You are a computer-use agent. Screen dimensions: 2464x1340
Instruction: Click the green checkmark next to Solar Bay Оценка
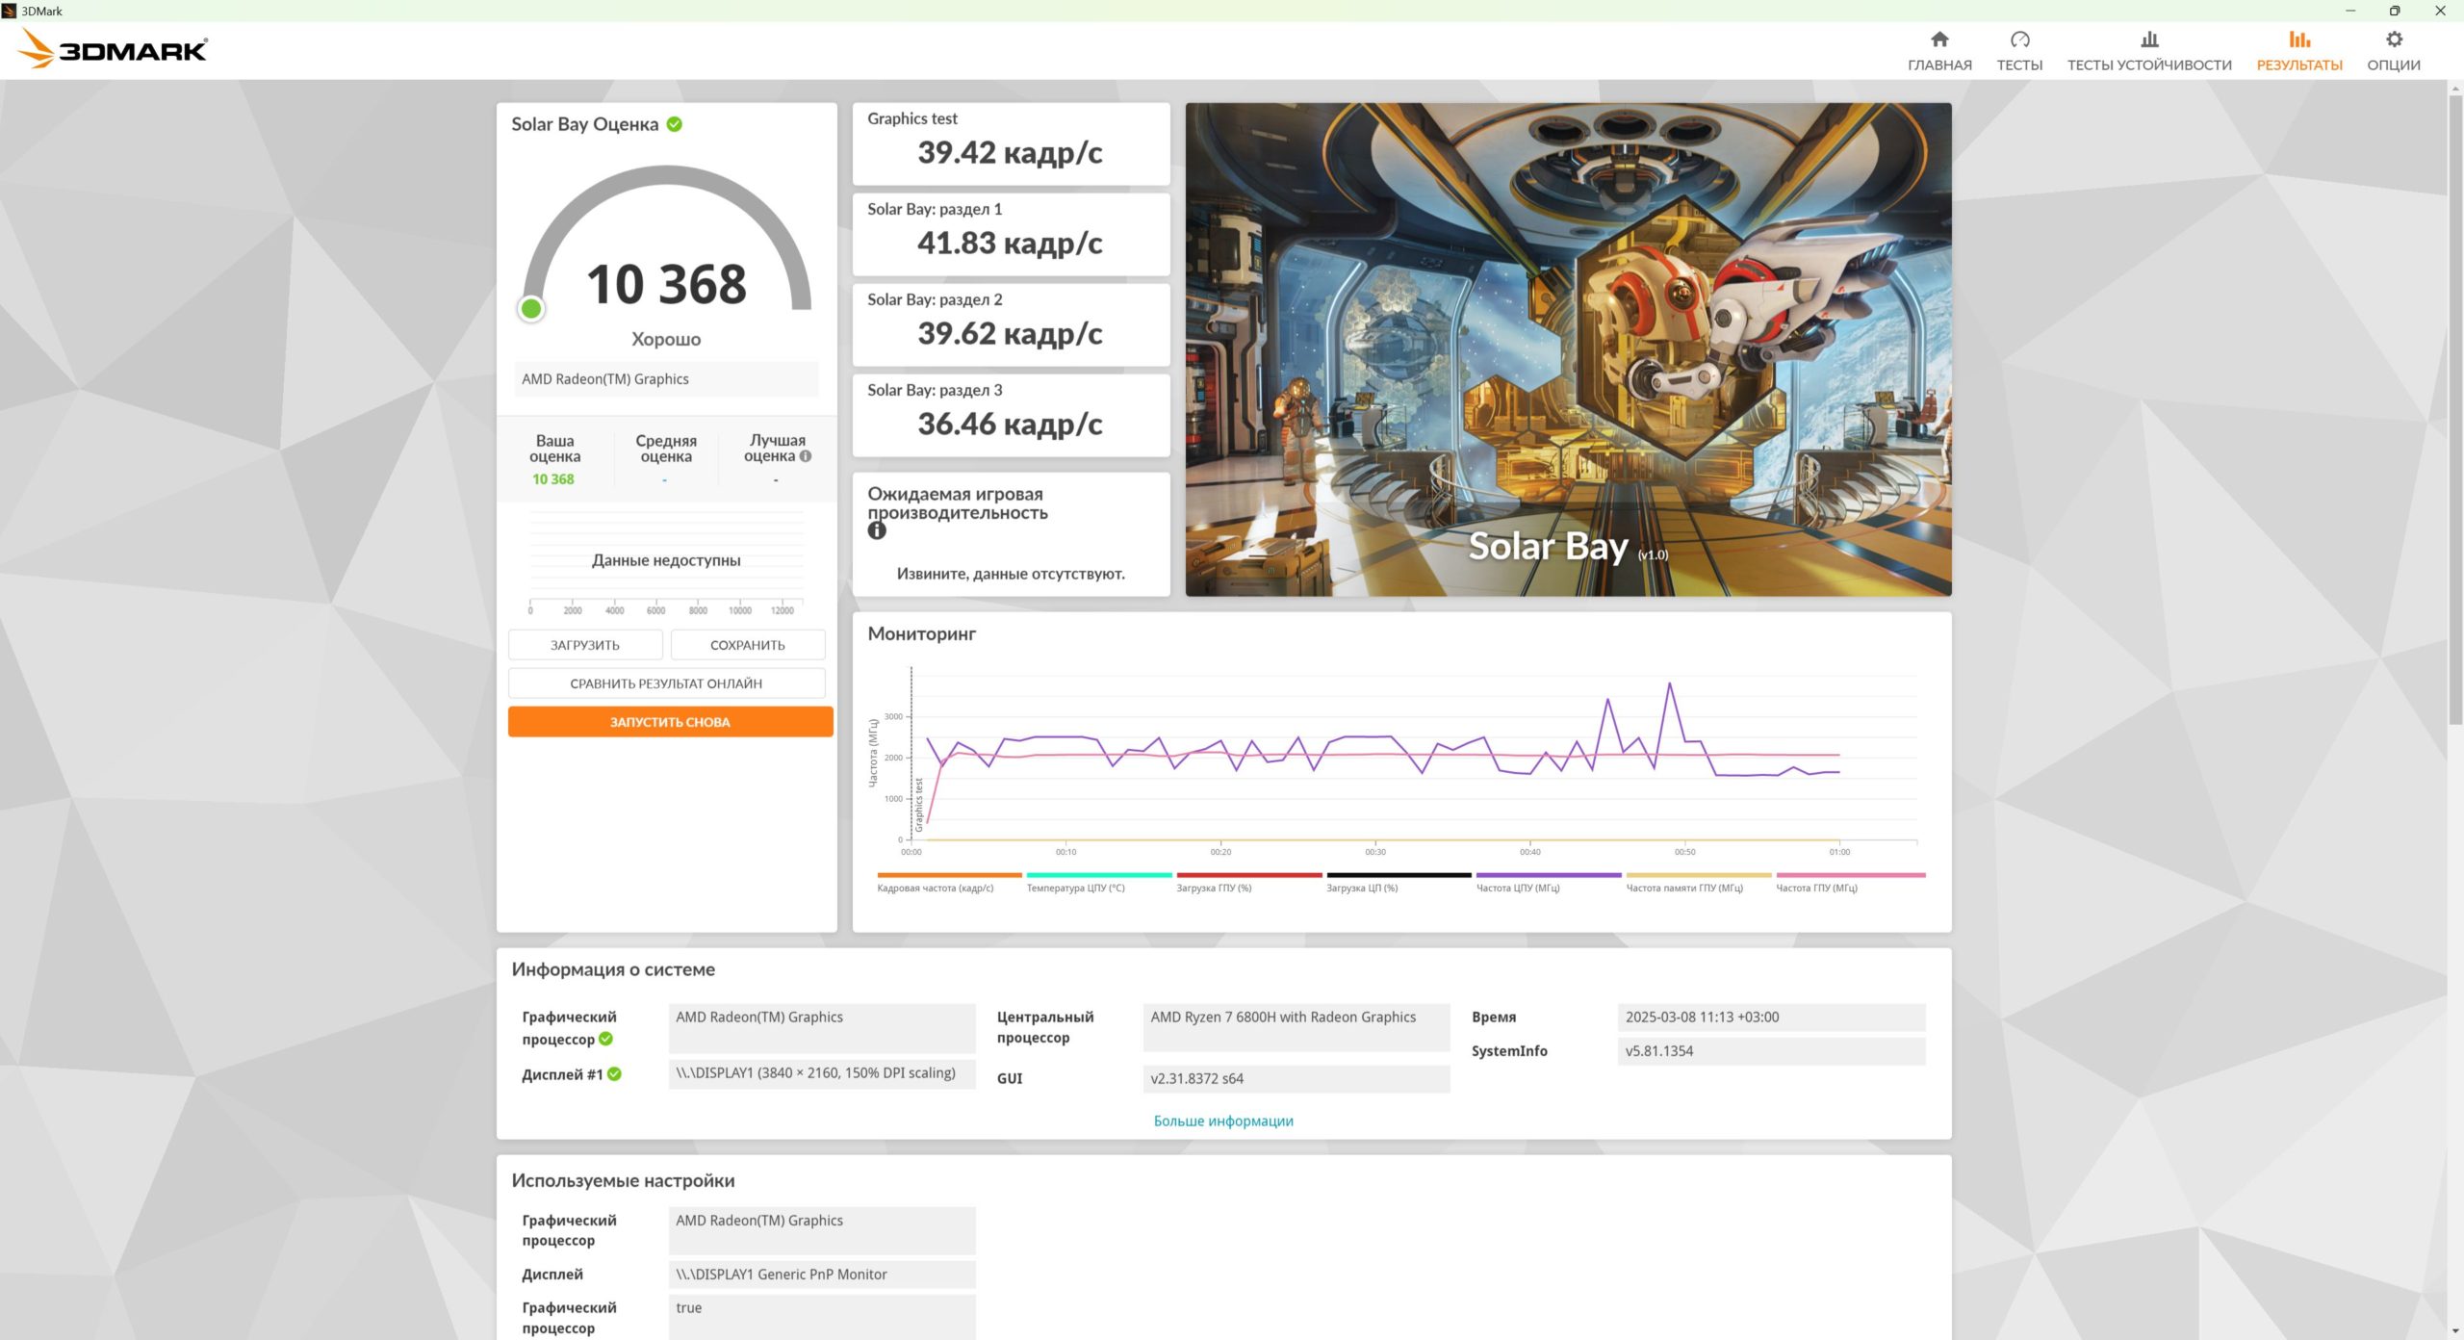point(674,124)
